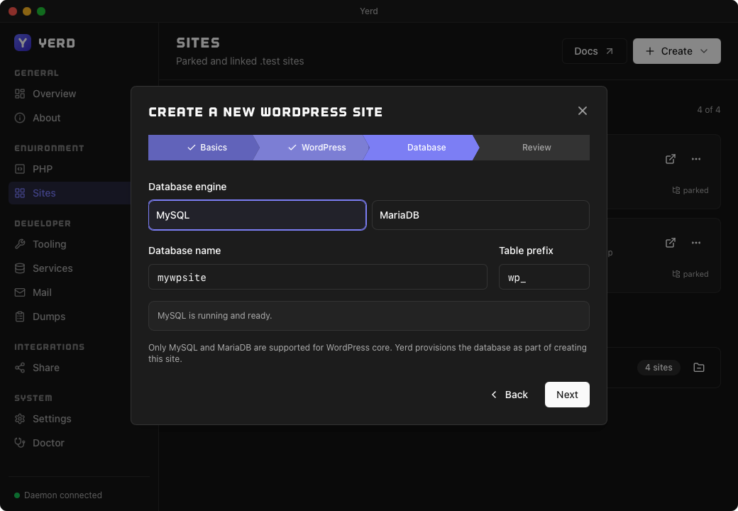Screen dimensions: 738x511
Task: Click the About info icon
Action: pyautogui.click(x=20, y=118)
